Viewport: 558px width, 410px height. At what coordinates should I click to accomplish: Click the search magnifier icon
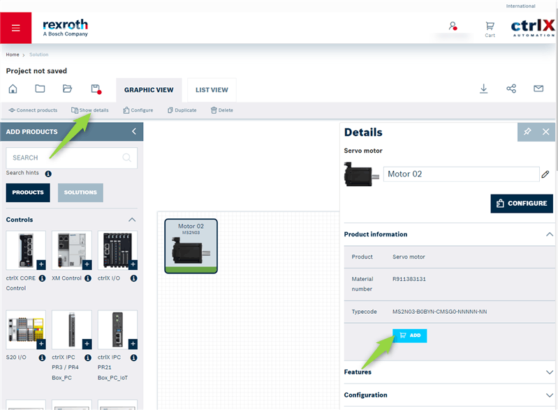[x=126, y=158]
